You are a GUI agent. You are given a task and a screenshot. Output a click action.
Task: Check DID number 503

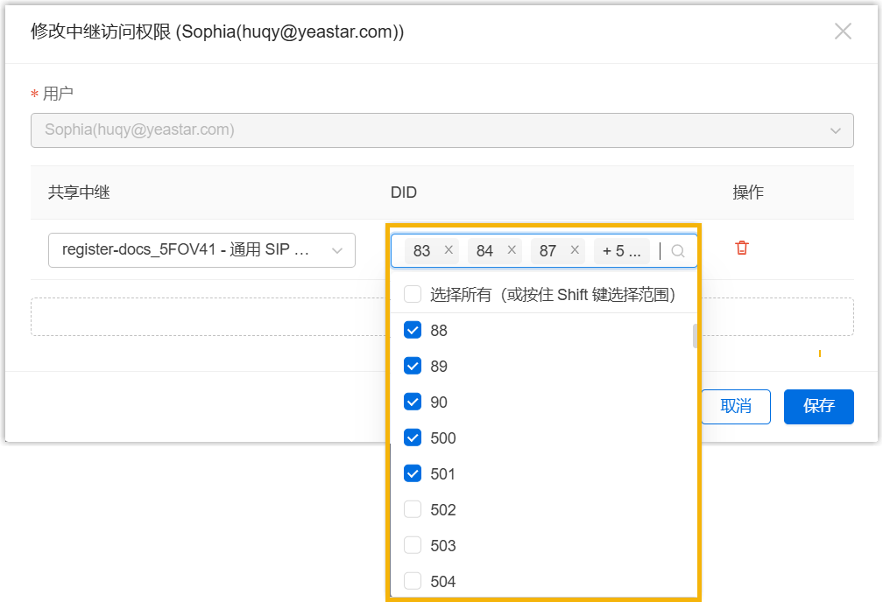(x=413, y=545)
